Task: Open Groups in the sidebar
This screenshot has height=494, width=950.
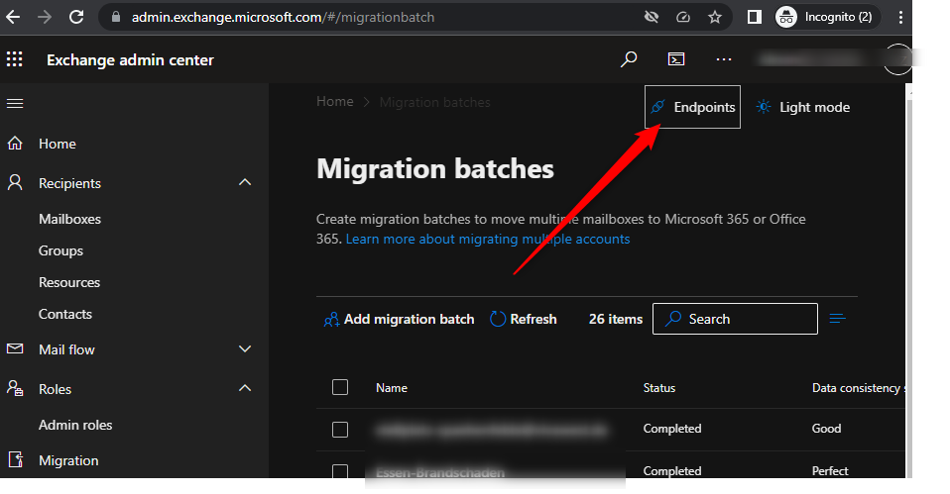Action: tap(60, 250)
